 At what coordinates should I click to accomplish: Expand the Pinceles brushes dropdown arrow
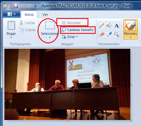pos(130,37)
